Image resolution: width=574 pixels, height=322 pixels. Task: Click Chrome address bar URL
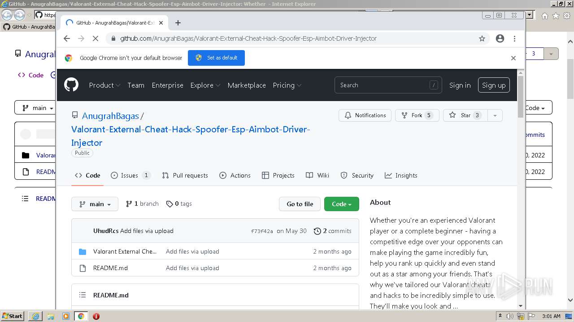[248, 38]
